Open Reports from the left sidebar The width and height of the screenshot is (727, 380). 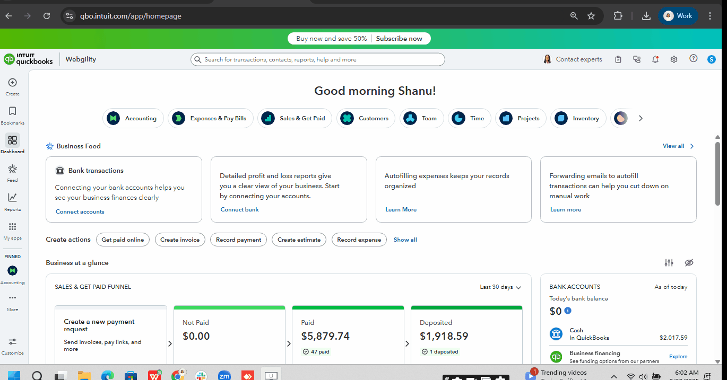pyautogui.click(x=12, y=198)
